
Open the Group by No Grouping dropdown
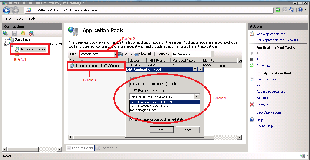[213, 54]
